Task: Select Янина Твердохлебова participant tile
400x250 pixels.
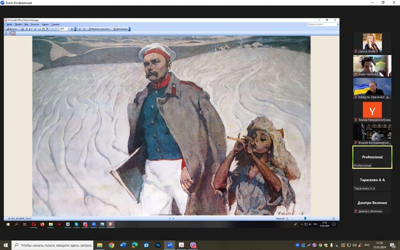Action: click(372, 111)
